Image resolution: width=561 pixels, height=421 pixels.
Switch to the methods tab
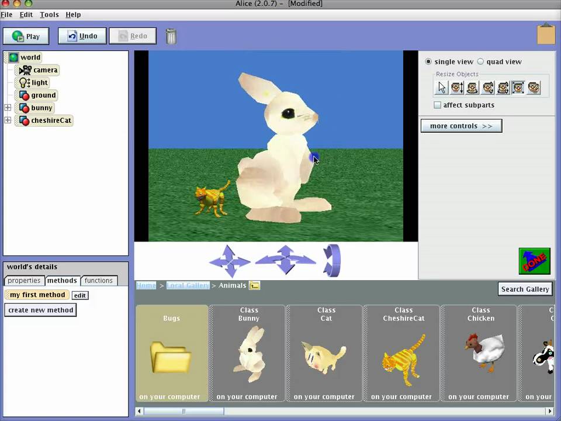[62, 281]
